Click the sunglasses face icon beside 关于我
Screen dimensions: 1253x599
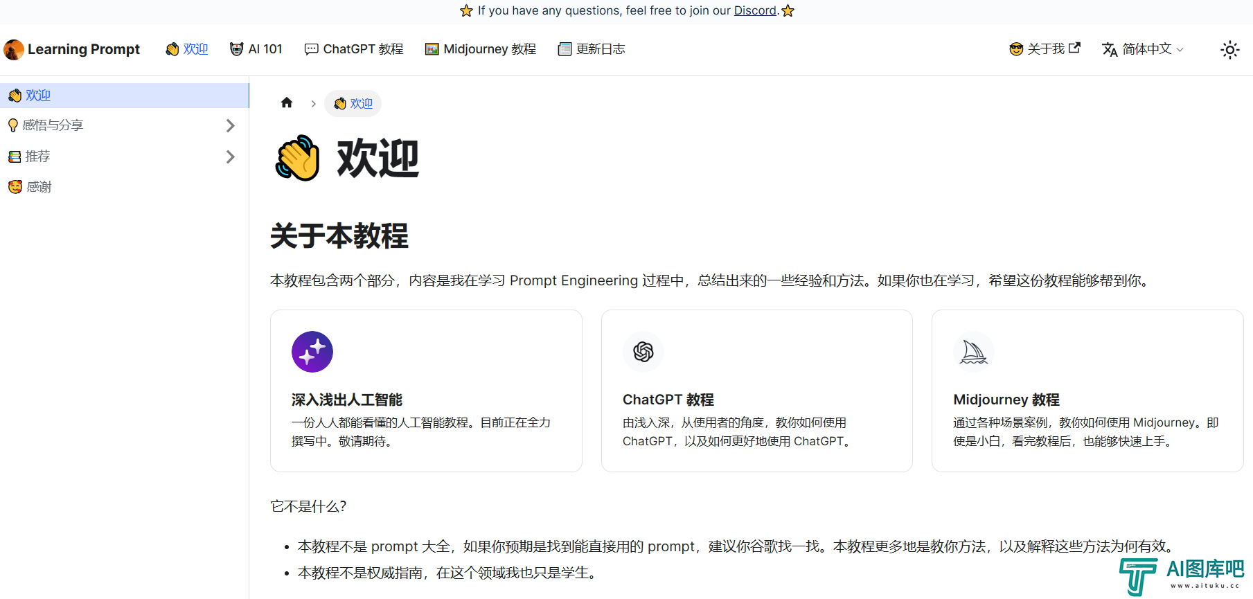click(1016, 49)
